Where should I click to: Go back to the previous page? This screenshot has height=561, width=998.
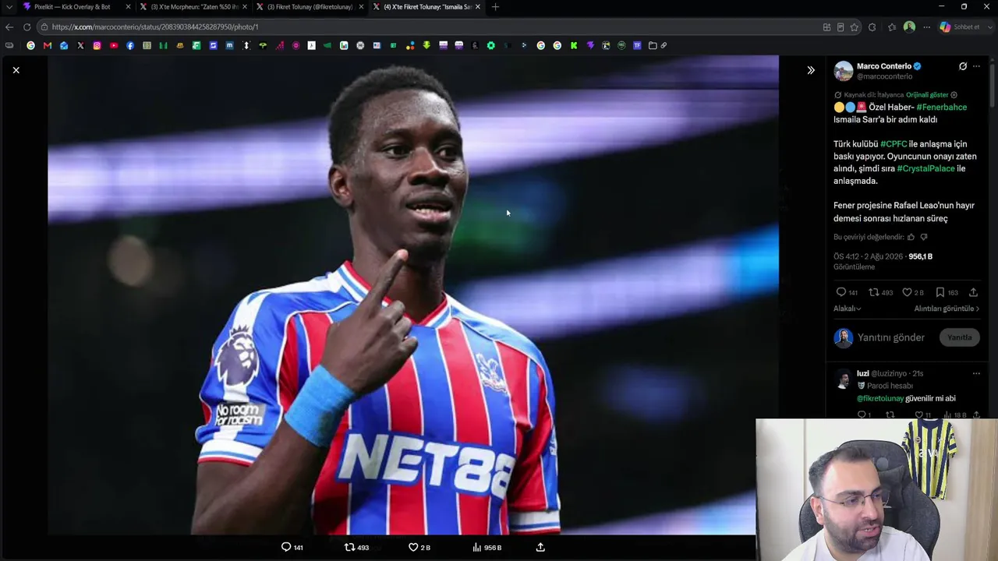tap(9, 26)
